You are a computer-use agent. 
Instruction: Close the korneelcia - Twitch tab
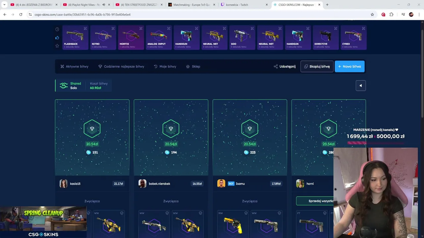point(267,5)
